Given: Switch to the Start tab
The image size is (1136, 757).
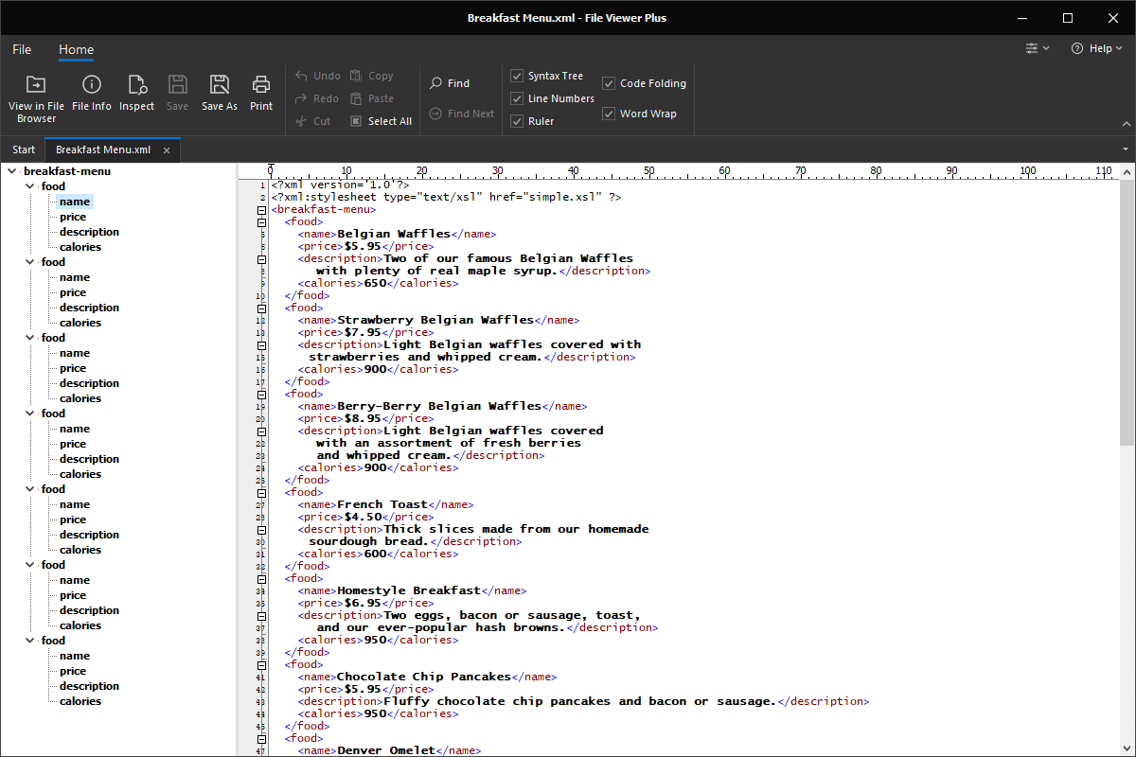Looking at the screenshot, I should [23, 149].
